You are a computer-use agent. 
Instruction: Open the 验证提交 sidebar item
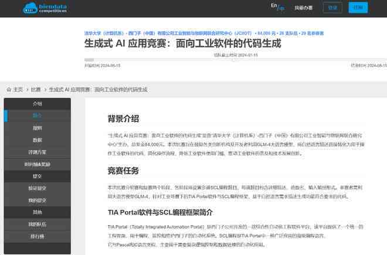point(38,188)
